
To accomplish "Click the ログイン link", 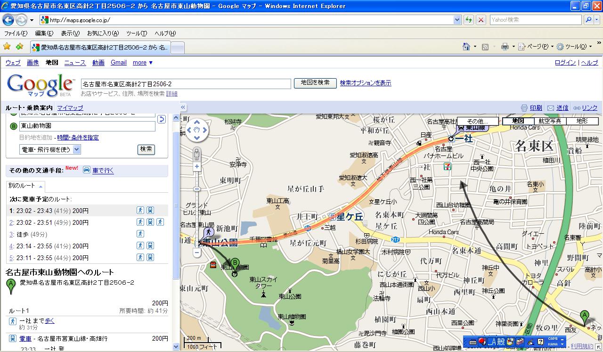I will tap(565, 63).
